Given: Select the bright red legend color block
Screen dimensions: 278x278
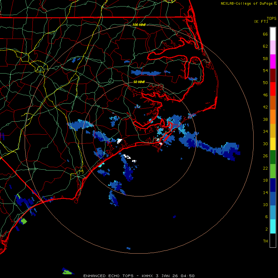Looking at the screenshot, I should 273,89.
